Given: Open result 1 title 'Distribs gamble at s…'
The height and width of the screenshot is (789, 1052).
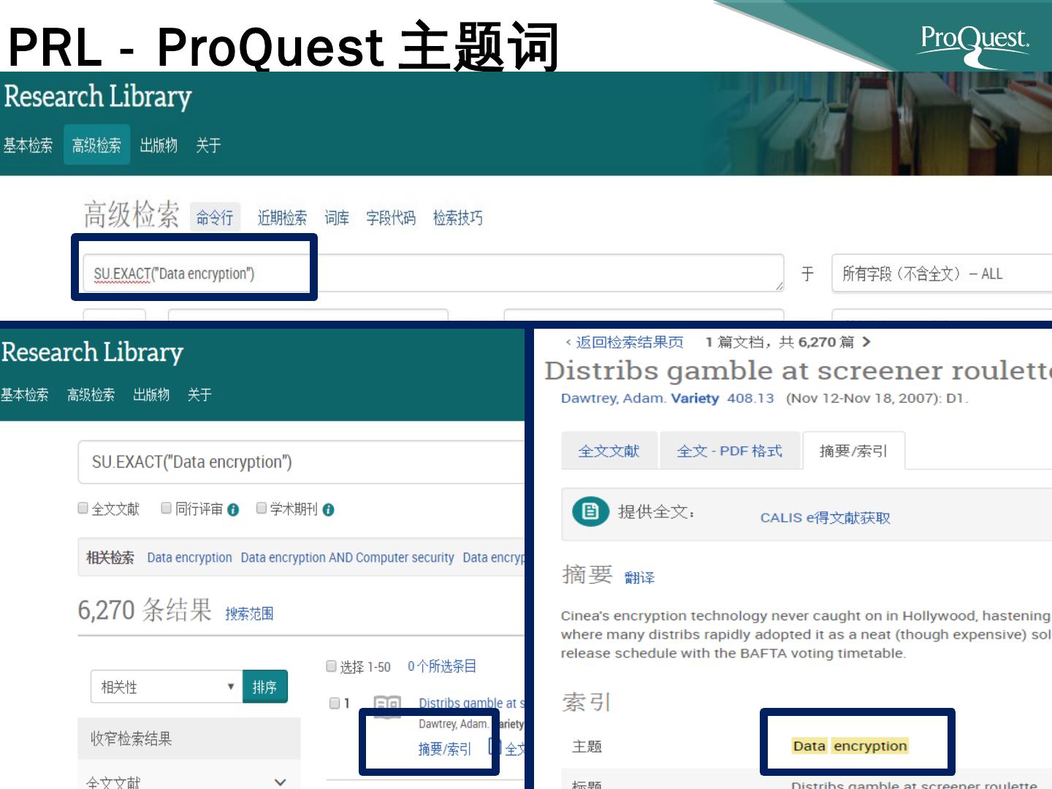Looking at the screenshot, I should click(471, 703).
